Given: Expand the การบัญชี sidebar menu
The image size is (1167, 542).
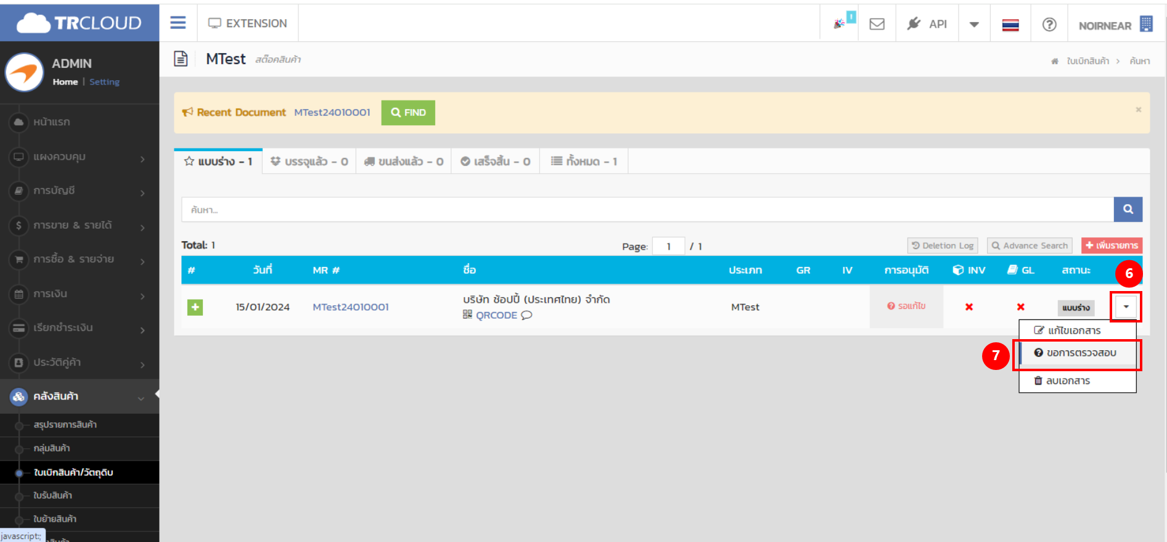Looking at the screenshot, I should [80, 191].
